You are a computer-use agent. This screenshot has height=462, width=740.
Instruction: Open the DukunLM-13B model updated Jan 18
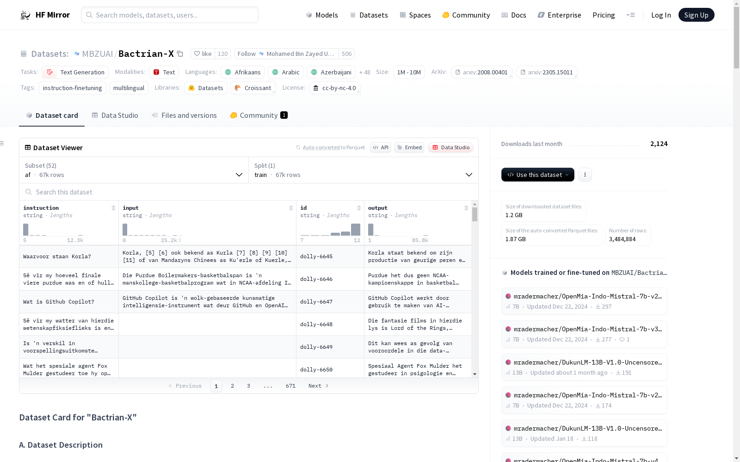tap(584, 433)
